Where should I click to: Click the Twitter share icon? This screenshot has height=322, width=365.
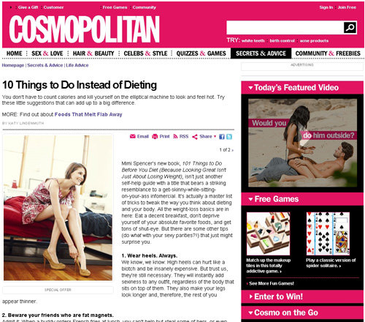click(229, 137)
